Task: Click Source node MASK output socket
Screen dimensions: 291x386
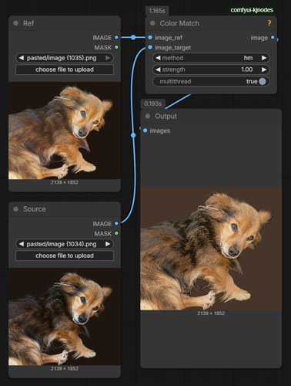Action: (116, 233)
